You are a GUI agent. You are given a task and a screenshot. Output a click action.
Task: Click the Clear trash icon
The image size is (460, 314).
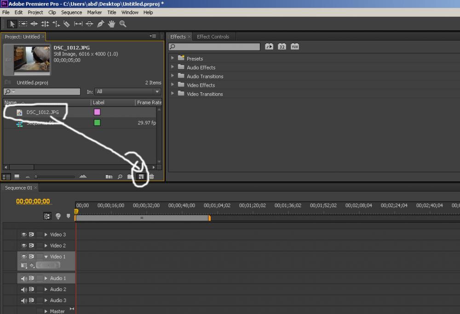pyautogui.click(x=152, y=176)
